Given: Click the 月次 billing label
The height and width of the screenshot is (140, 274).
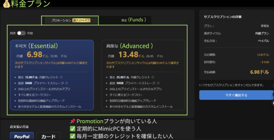Looking at the screenshot, I should coord(13,33).
